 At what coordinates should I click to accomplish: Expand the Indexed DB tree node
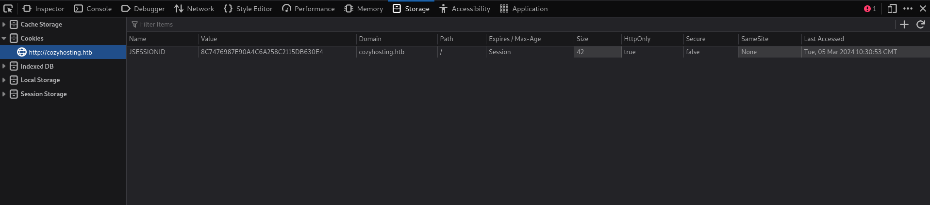coord(4,66)
